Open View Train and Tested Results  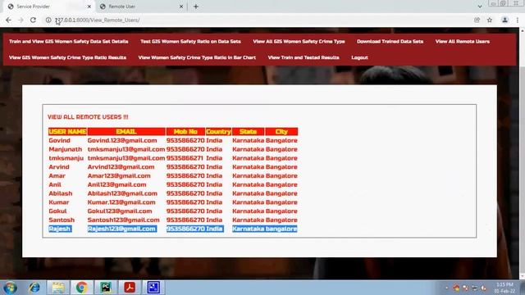(304, 57)
